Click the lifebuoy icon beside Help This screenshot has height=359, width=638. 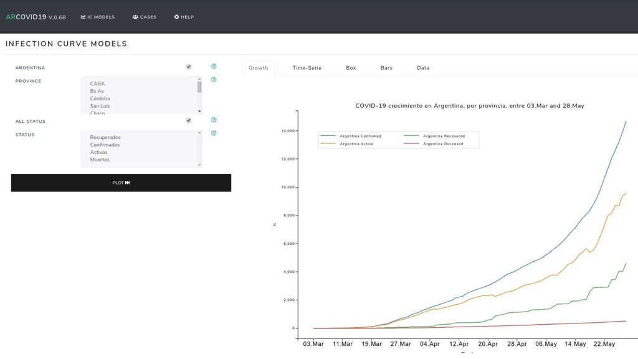tap(176, 17)
